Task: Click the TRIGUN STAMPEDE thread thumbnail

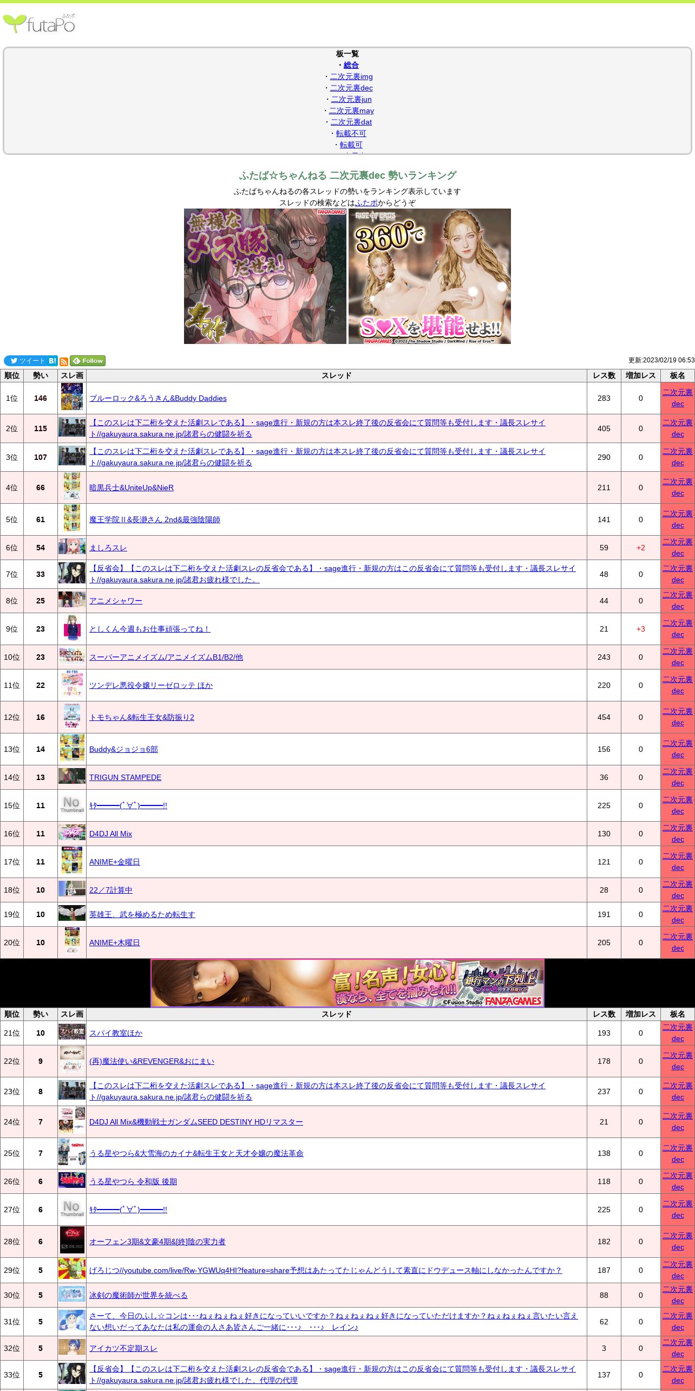Action: tap(72, 776)
